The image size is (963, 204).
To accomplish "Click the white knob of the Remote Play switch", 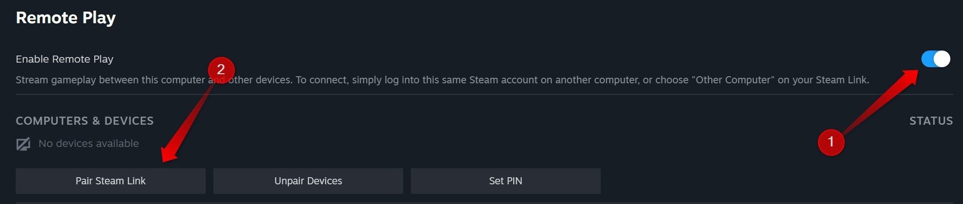I will point(941,59).
